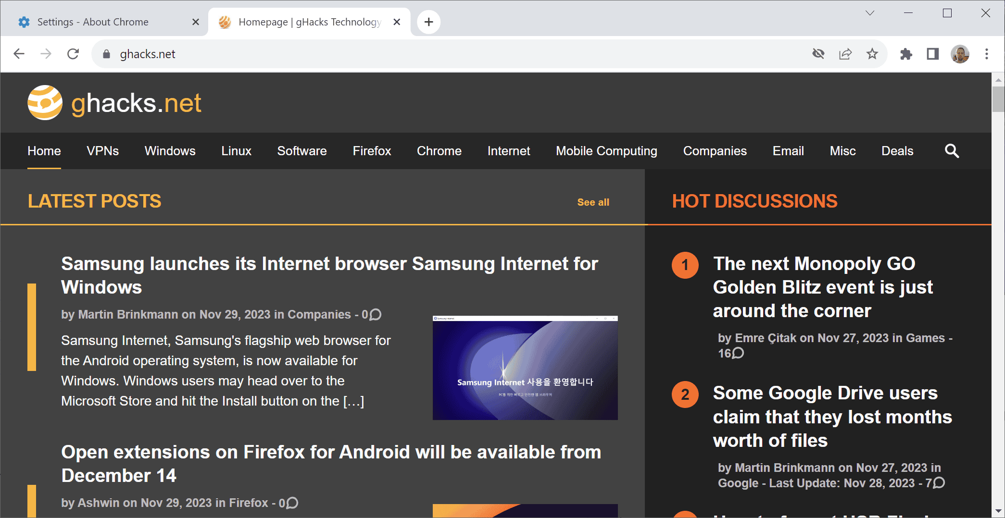Open a new tab with plus button
This screenshot has height=518, width=1005.
(428, 22)
